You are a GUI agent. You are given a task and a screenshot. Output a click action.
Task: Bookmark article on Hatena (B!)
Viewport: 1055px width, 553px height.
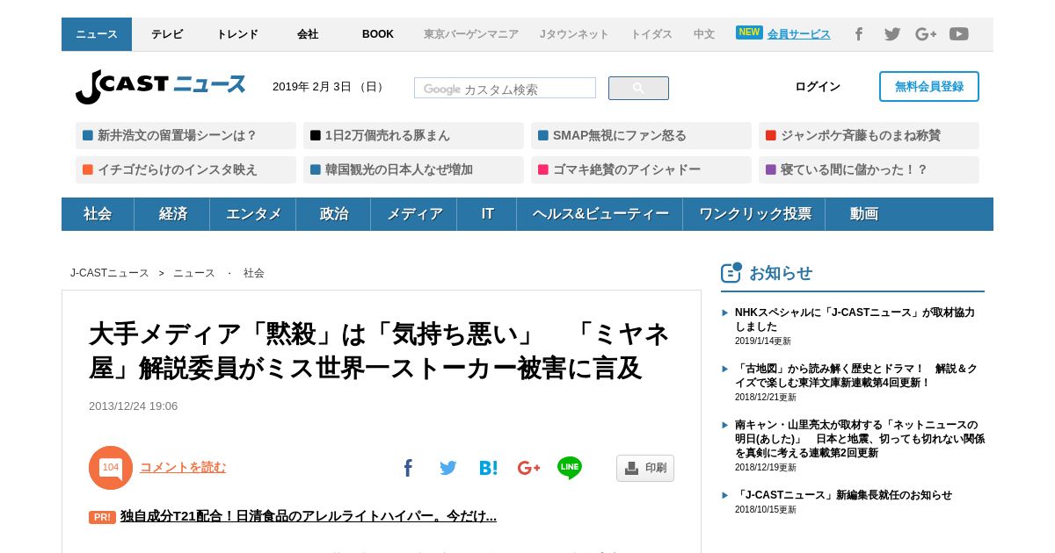pyautogui.click(x=489, y=468)
